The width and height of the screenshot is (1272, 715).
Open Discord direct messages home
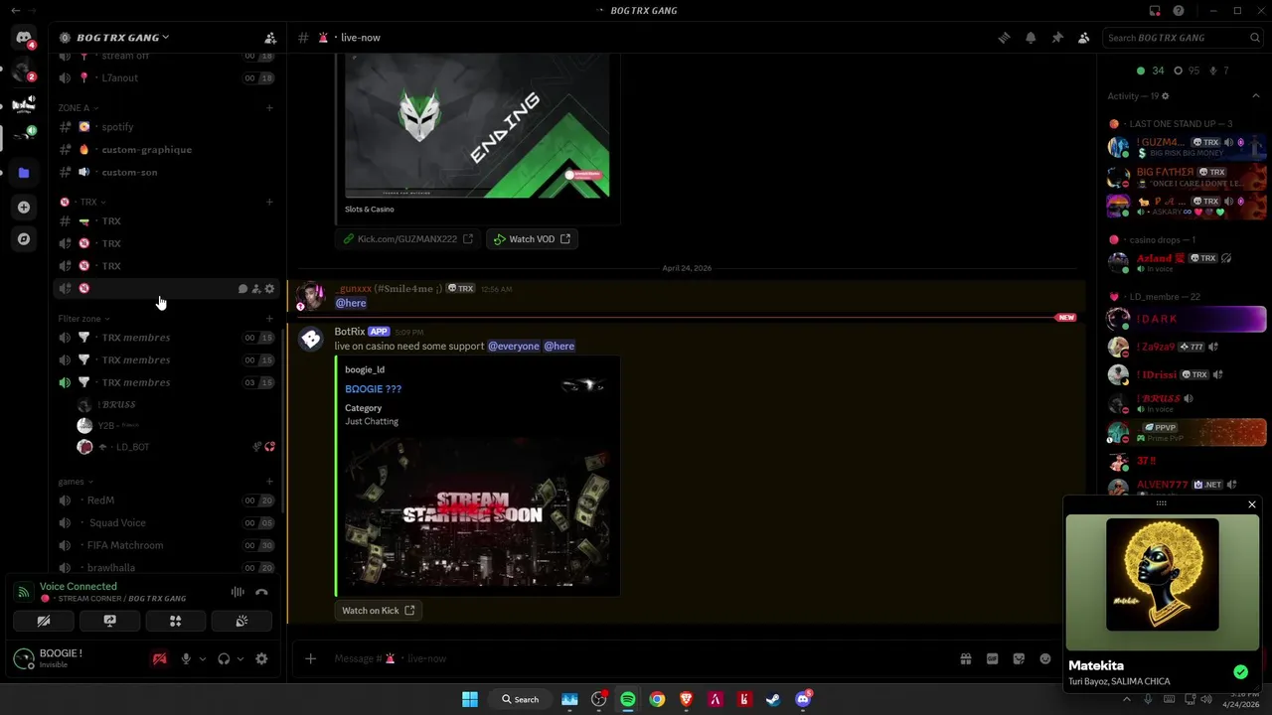point(24,38)
